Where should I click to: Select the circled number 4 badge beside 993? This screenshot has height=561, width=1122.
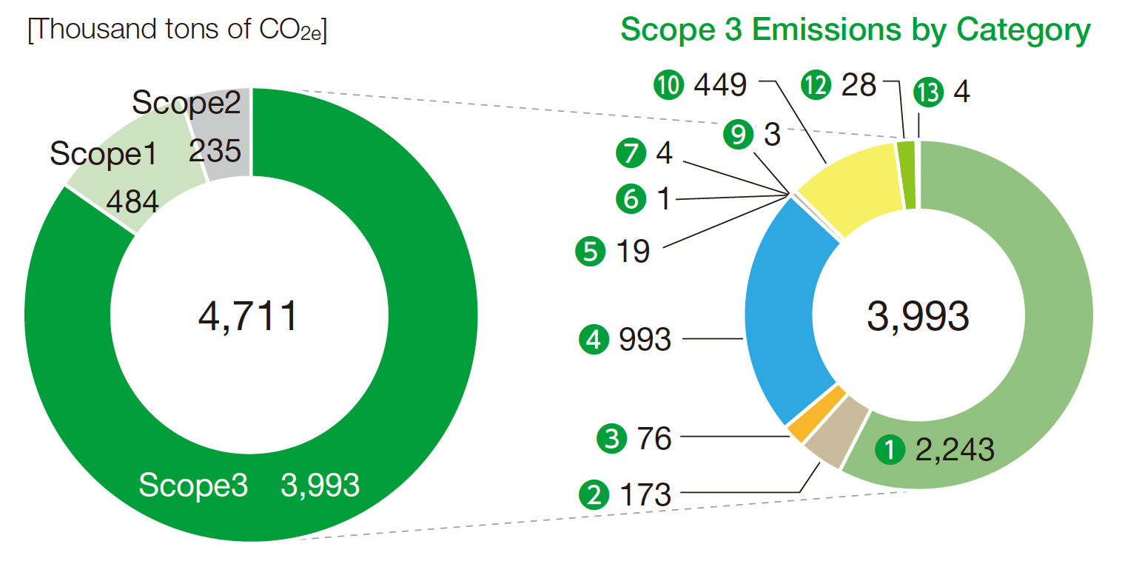tap(593, 340)
